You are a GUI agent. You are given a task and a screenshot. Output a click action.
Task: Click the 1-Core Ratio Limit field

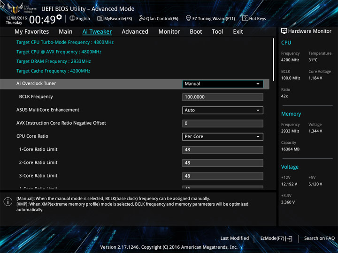(x=223, y=150)
